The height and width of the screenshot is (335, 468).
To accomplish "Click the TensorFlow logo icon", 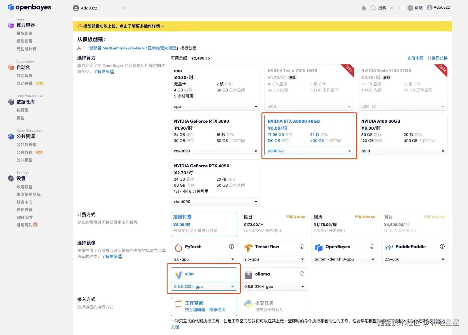I will pos(249,247).
